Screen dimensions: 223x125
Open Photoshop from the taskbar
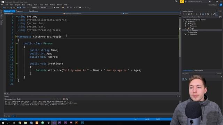(82, 123)
